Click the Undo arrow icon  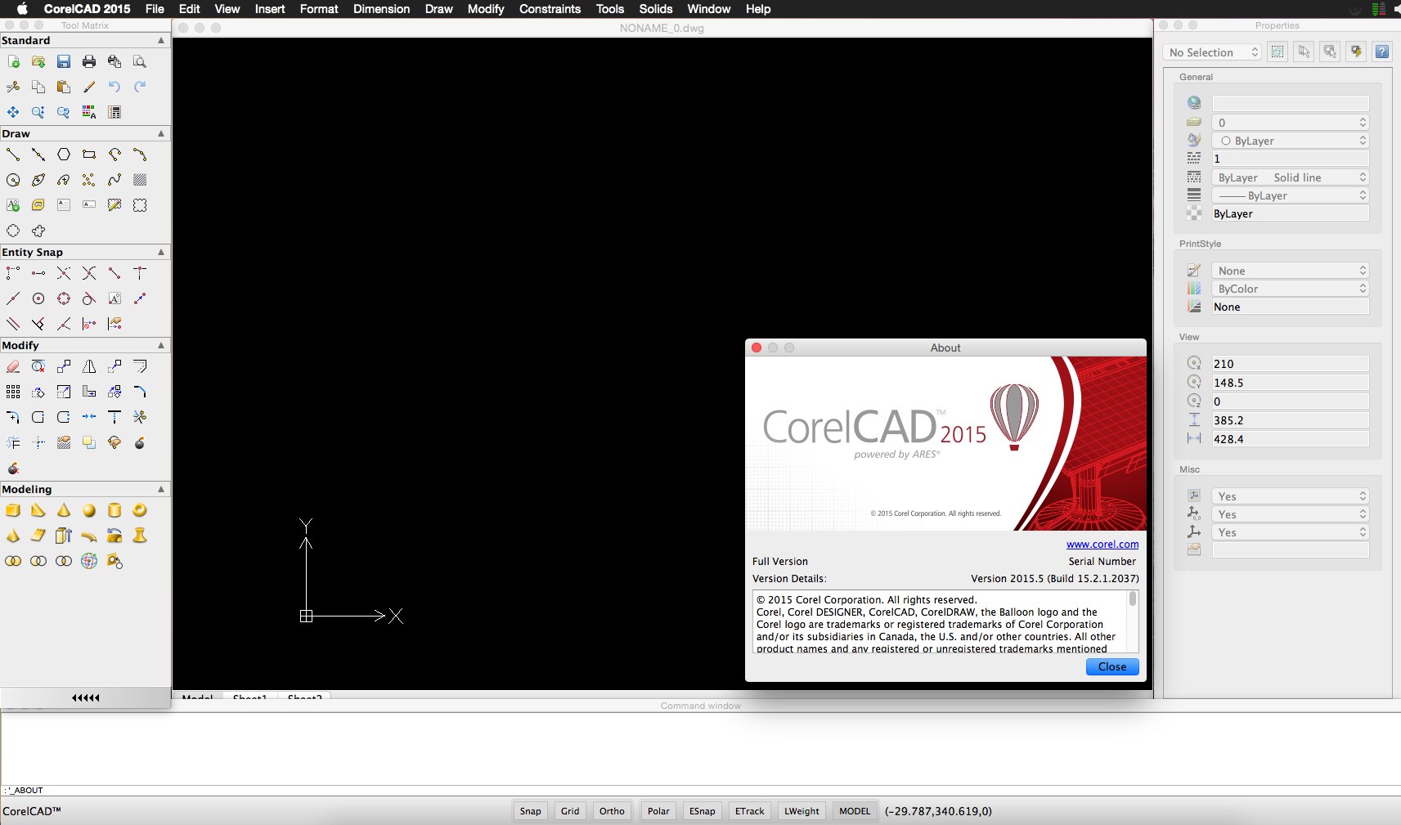click(115, 87)
